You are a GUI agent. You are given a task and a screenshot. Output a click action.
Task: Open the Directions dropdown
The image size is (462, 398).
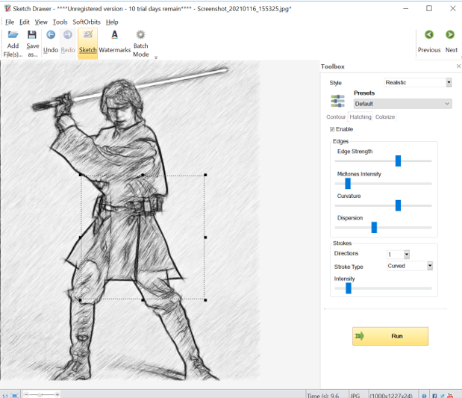[398, 255]
